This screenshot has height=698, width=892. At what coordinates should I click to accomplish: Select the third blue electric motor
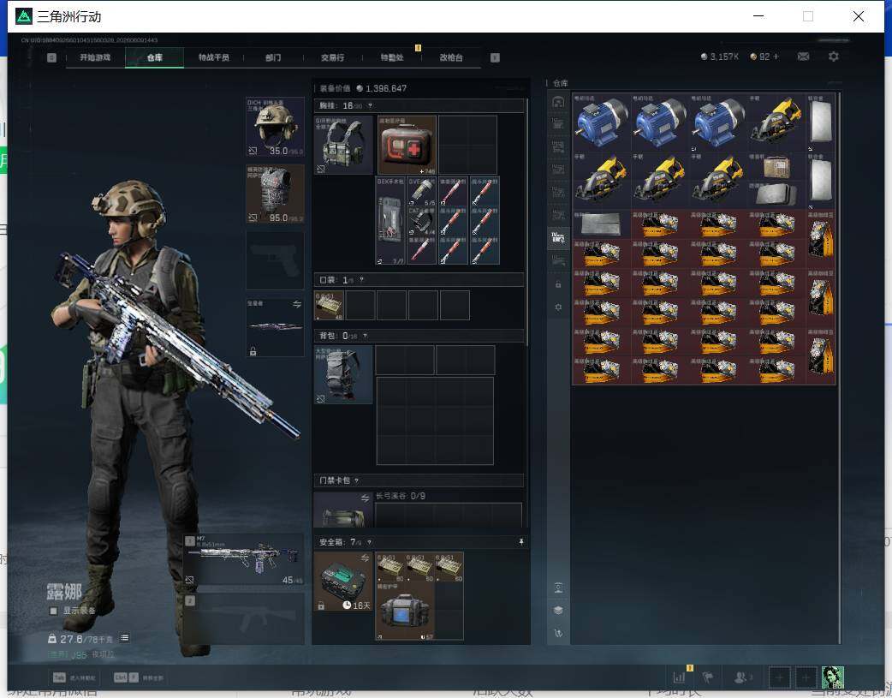click(718, 122)
